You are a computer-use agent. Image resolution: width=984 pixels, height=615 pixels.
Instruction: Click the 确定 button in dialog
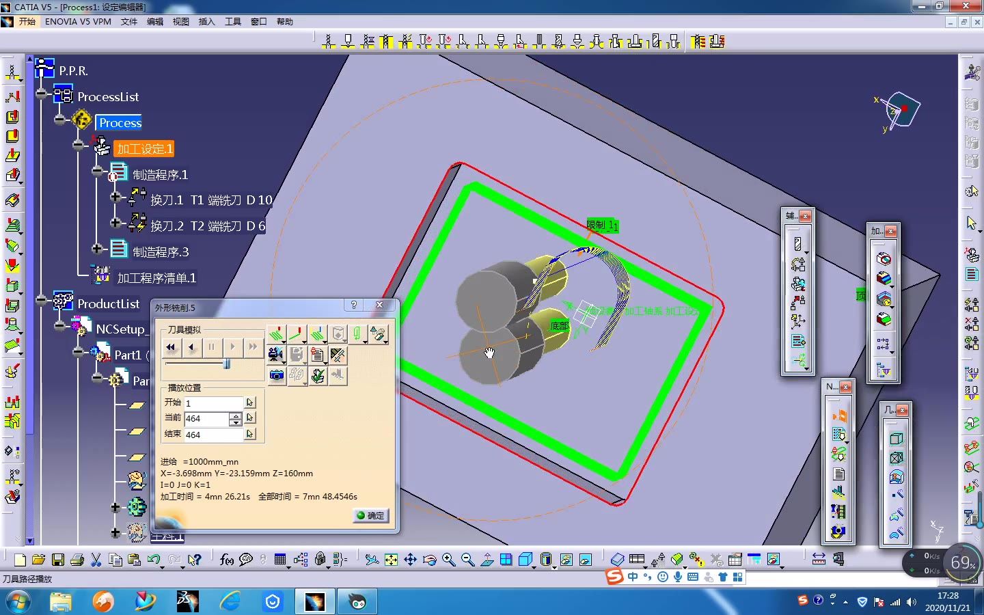pyautogui.click(x=371, y=515)
